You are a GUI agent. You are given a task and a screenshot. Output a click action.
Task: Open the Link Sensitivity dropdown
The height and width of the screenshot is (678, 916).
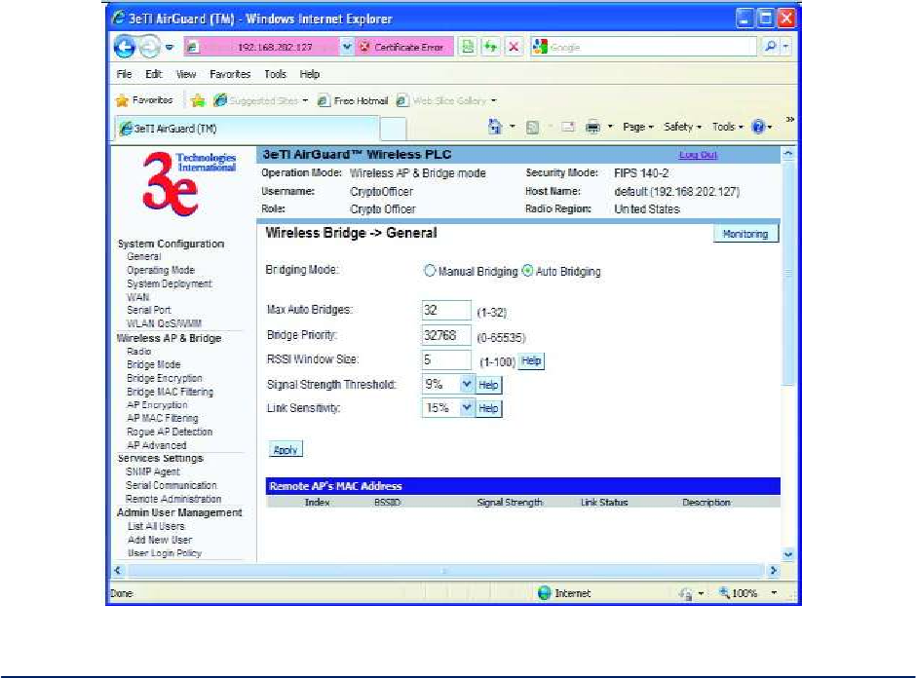(x=448, y=407)
